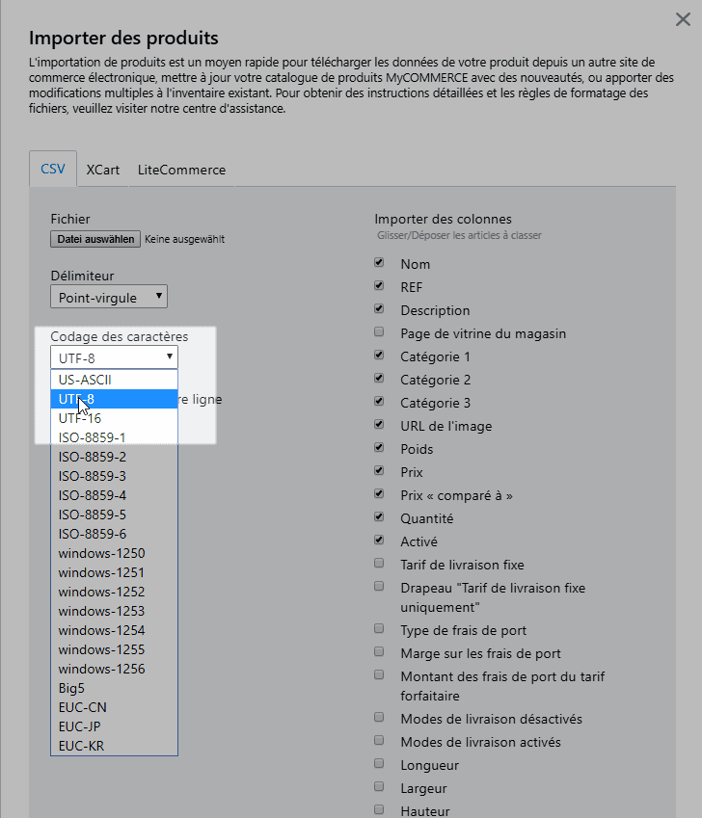Toggle the Prix column checkbox

[x=379, y=470]
